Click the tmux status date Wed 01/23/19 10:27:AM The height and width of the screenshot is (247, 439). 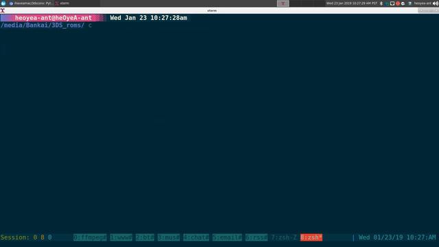397,237
